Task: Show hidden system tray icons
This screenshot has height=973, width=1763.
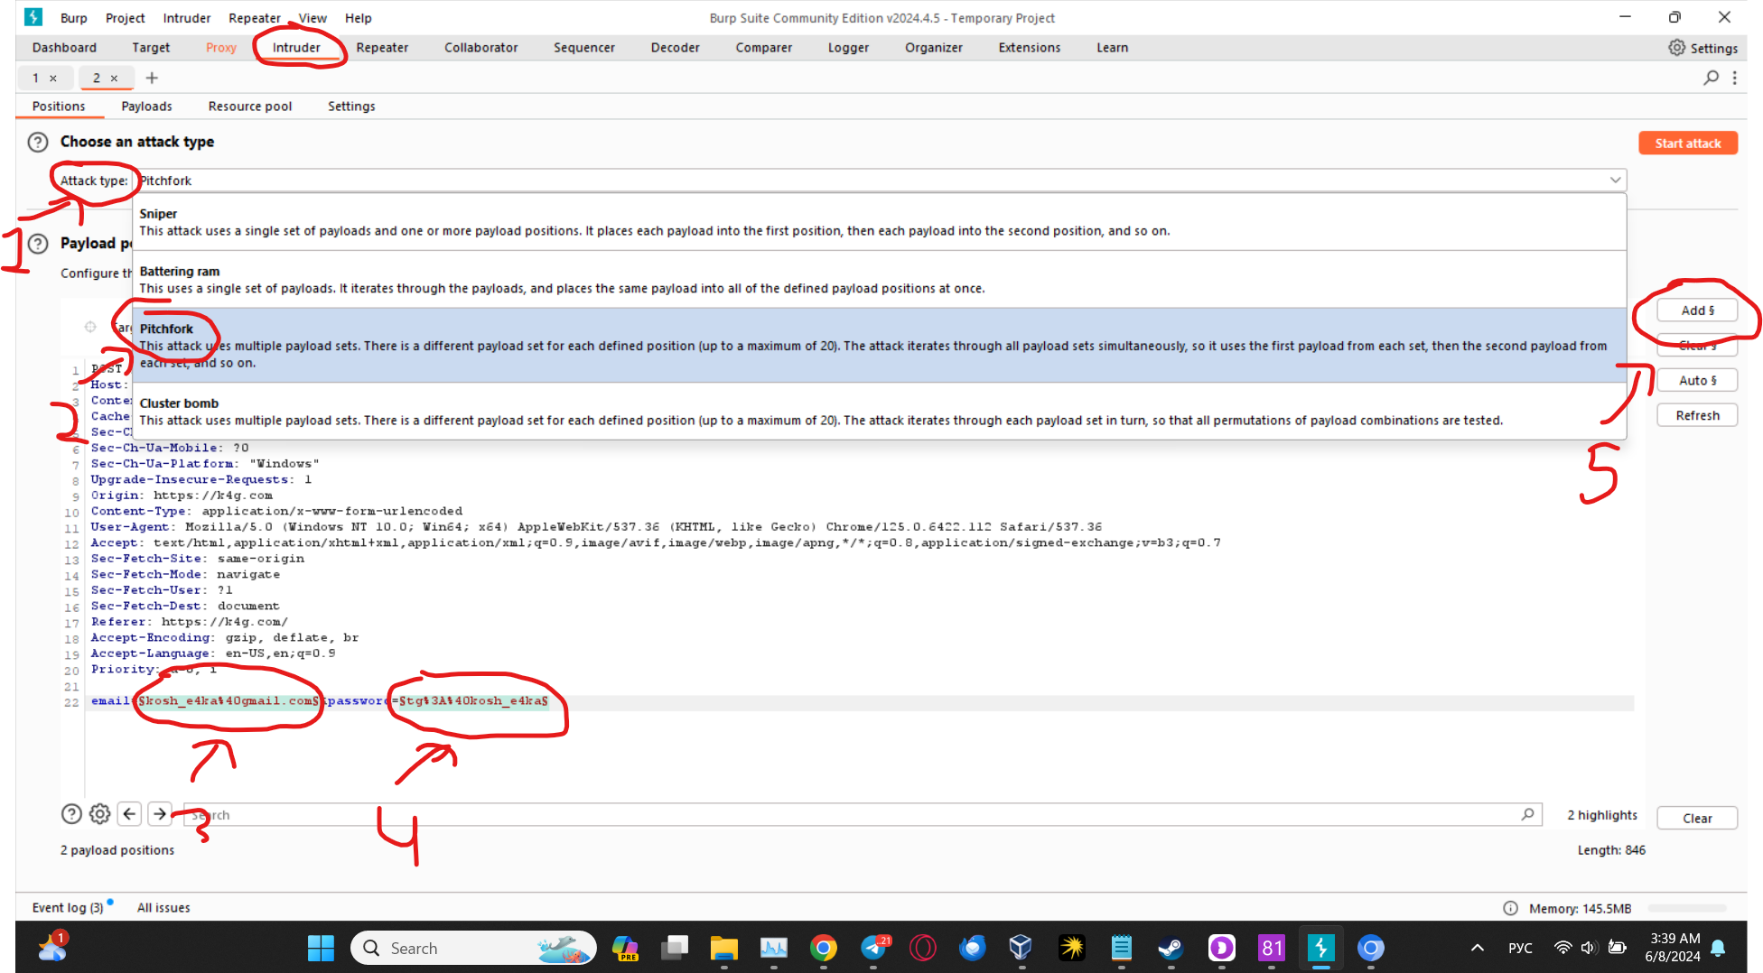Action: 1478,948
